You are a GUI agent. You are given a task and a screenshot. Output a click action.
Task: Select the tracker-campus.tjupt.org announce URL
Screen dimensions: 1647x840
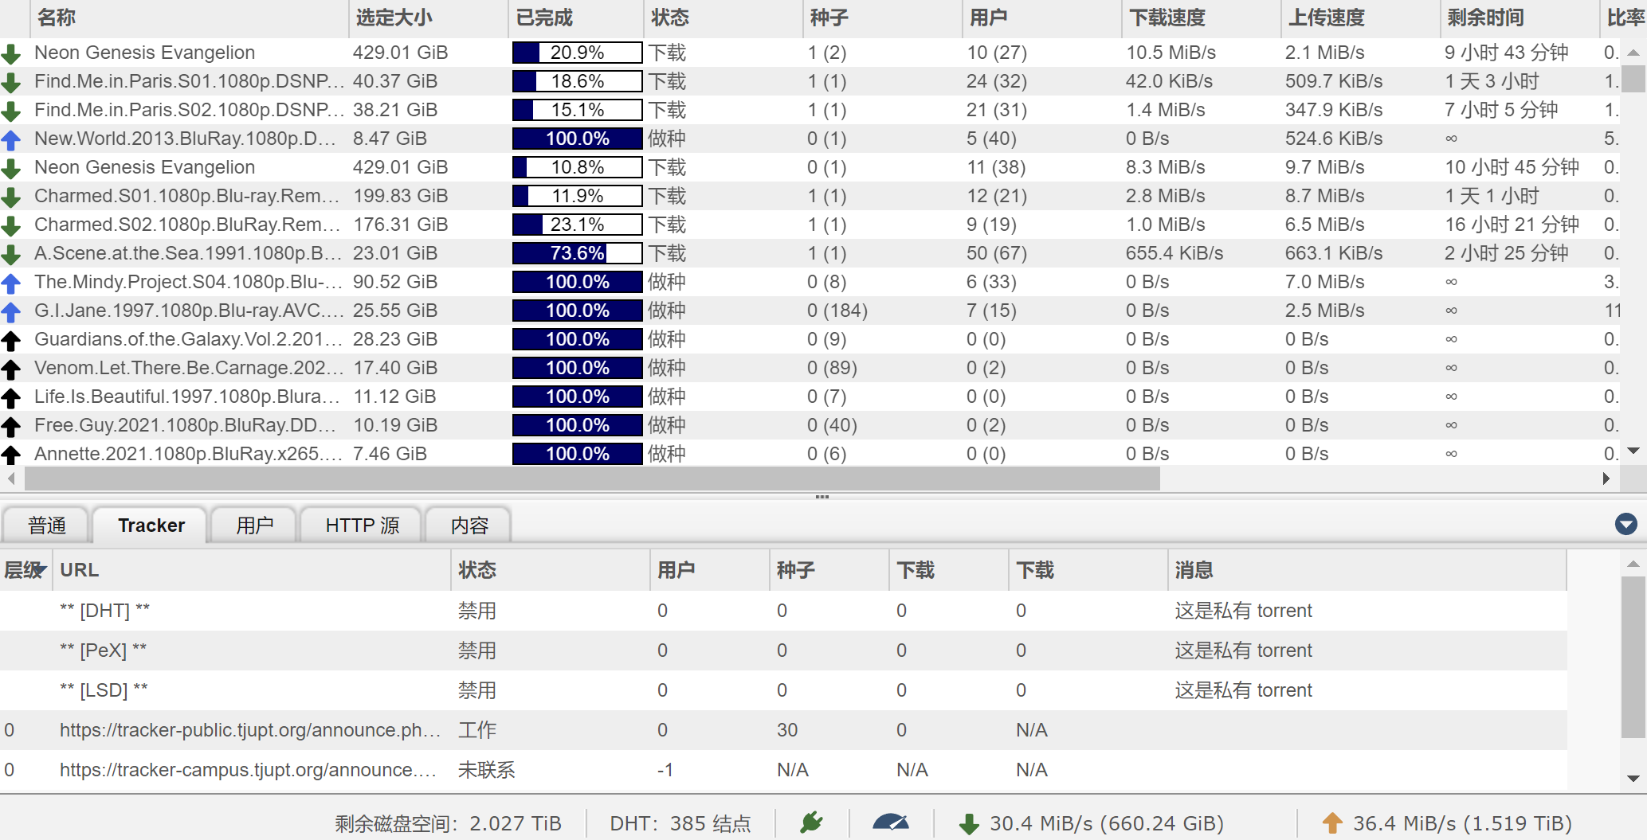click(249, 769)
